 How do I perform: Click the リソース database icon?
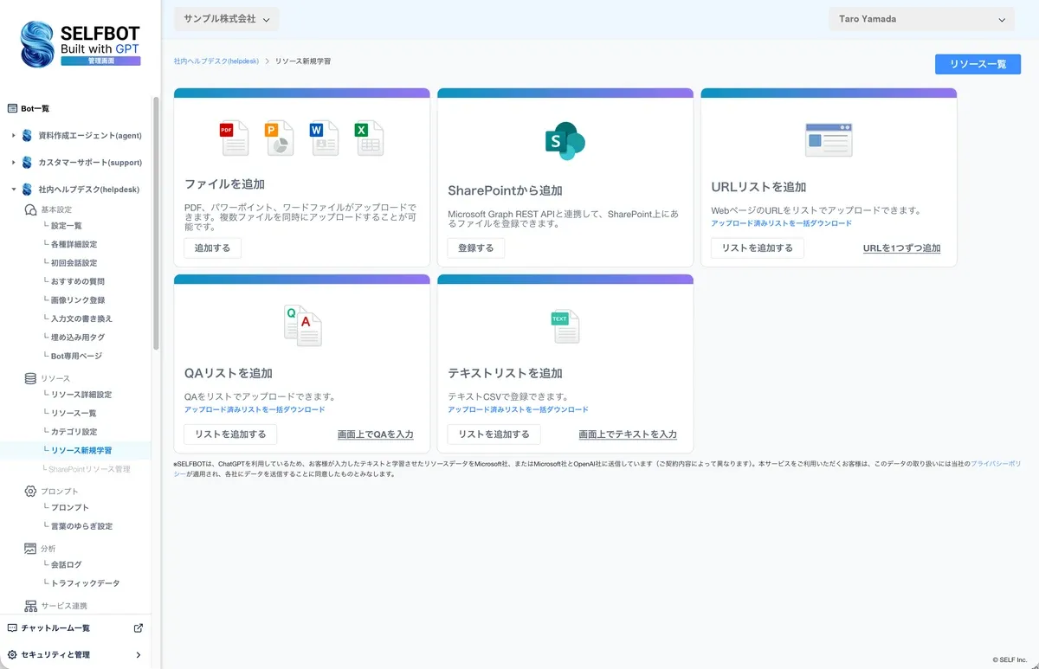[30, 378]
